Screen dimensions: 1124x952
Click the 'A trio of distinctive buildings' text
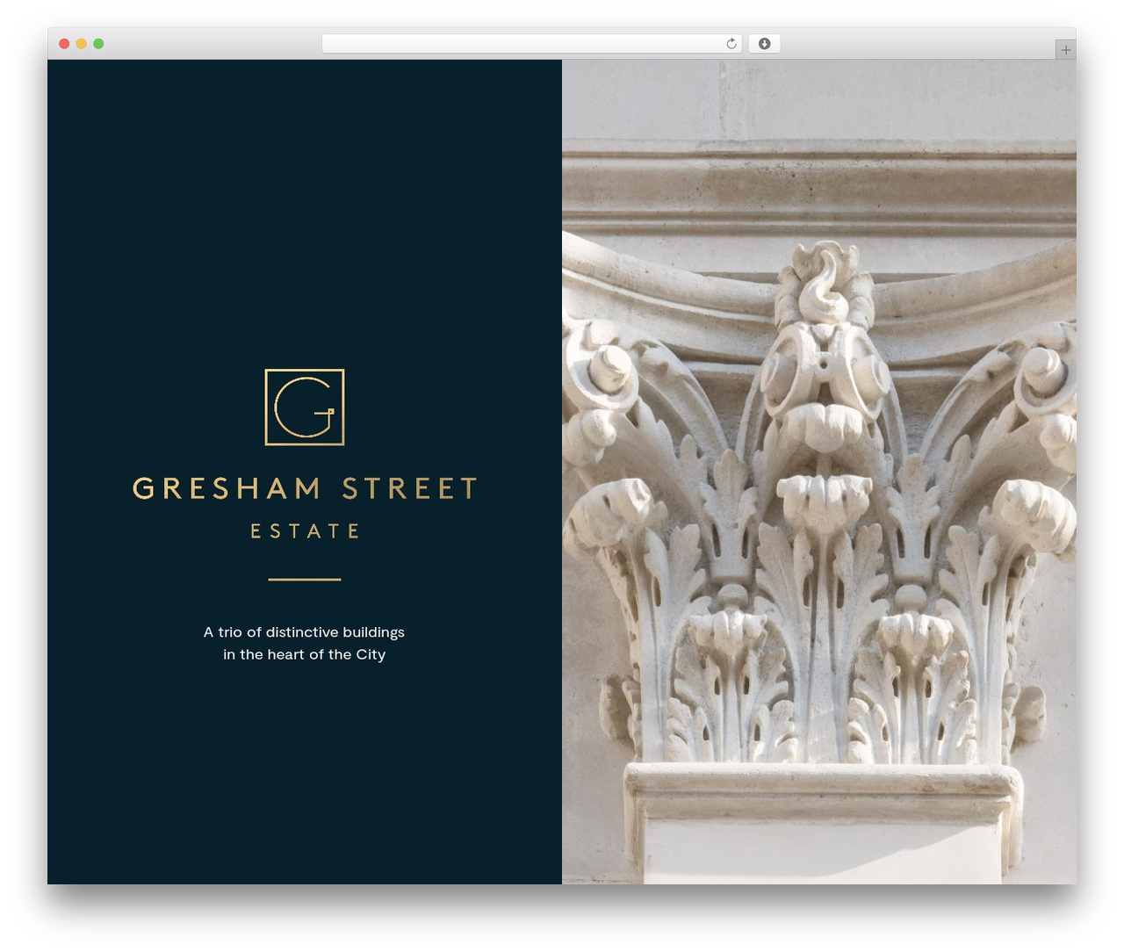304,632
